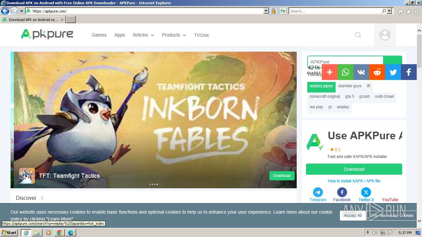The image size is (422, 237).
Task: Expand the Articles menu
Action: (143, 35)
